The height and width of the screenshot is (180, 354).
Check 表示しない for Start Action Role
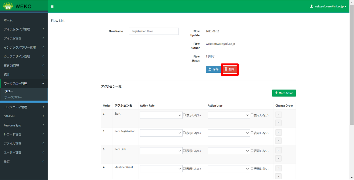click(x=184, y=115)
